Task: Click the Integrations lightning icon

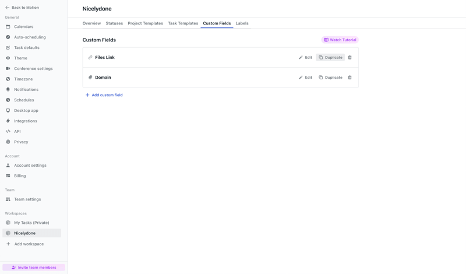Action: [x=8, y=121]
